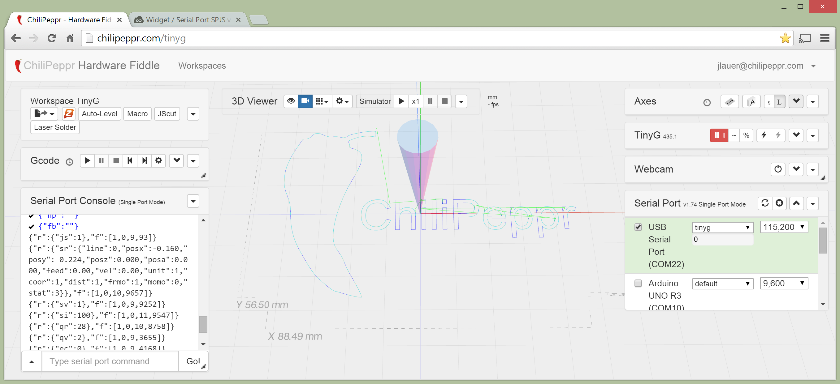Click the Auto-Level button
This screenshot has height=384, width=840.
pos(99,114)
